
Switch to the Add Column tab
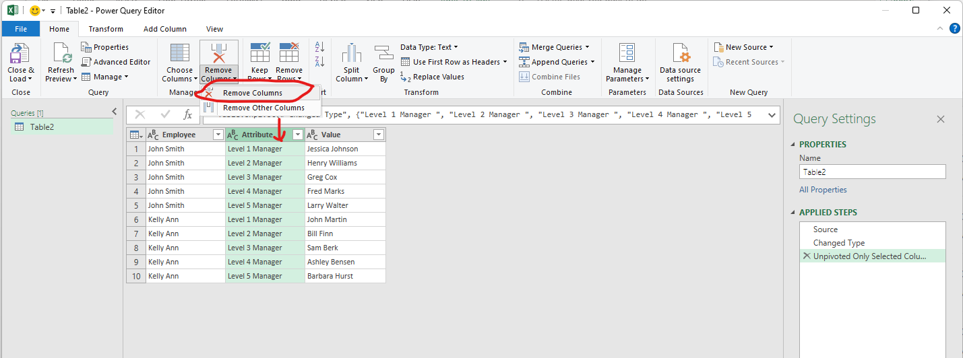click(165, 29)
